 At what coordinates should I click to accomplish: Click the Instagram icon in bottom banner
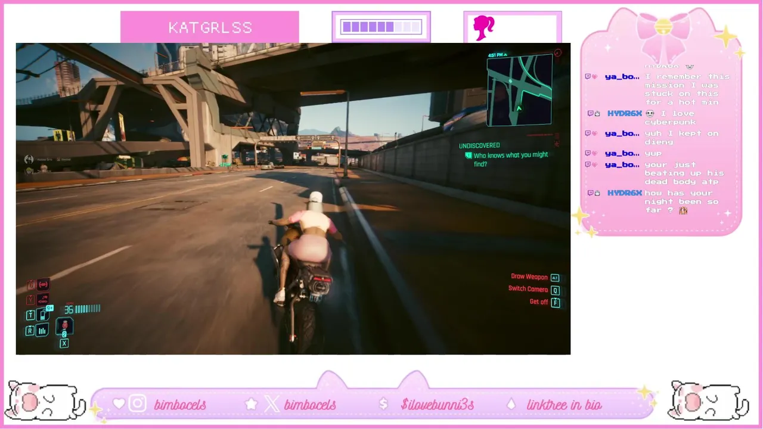pyautogui.click(x=138, y=404)
